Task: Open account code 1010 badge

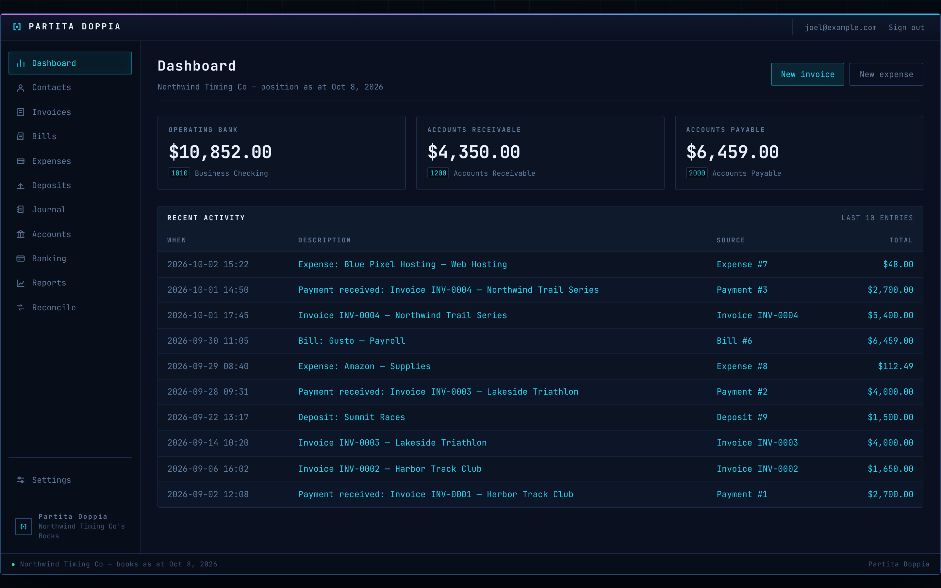Action: [x=179, y=173]
